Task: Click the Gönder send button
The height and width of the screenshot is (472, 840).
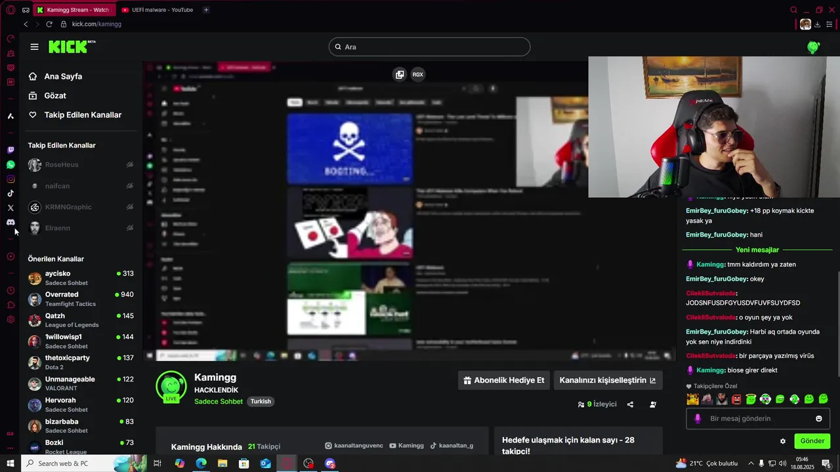Action: pyautogui.click(x=812, y=441)
